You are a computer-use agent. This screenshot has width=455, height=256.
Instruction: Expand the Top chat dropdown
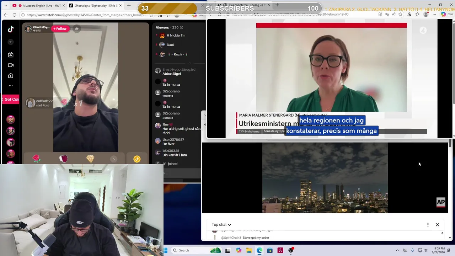pos(221,225)
